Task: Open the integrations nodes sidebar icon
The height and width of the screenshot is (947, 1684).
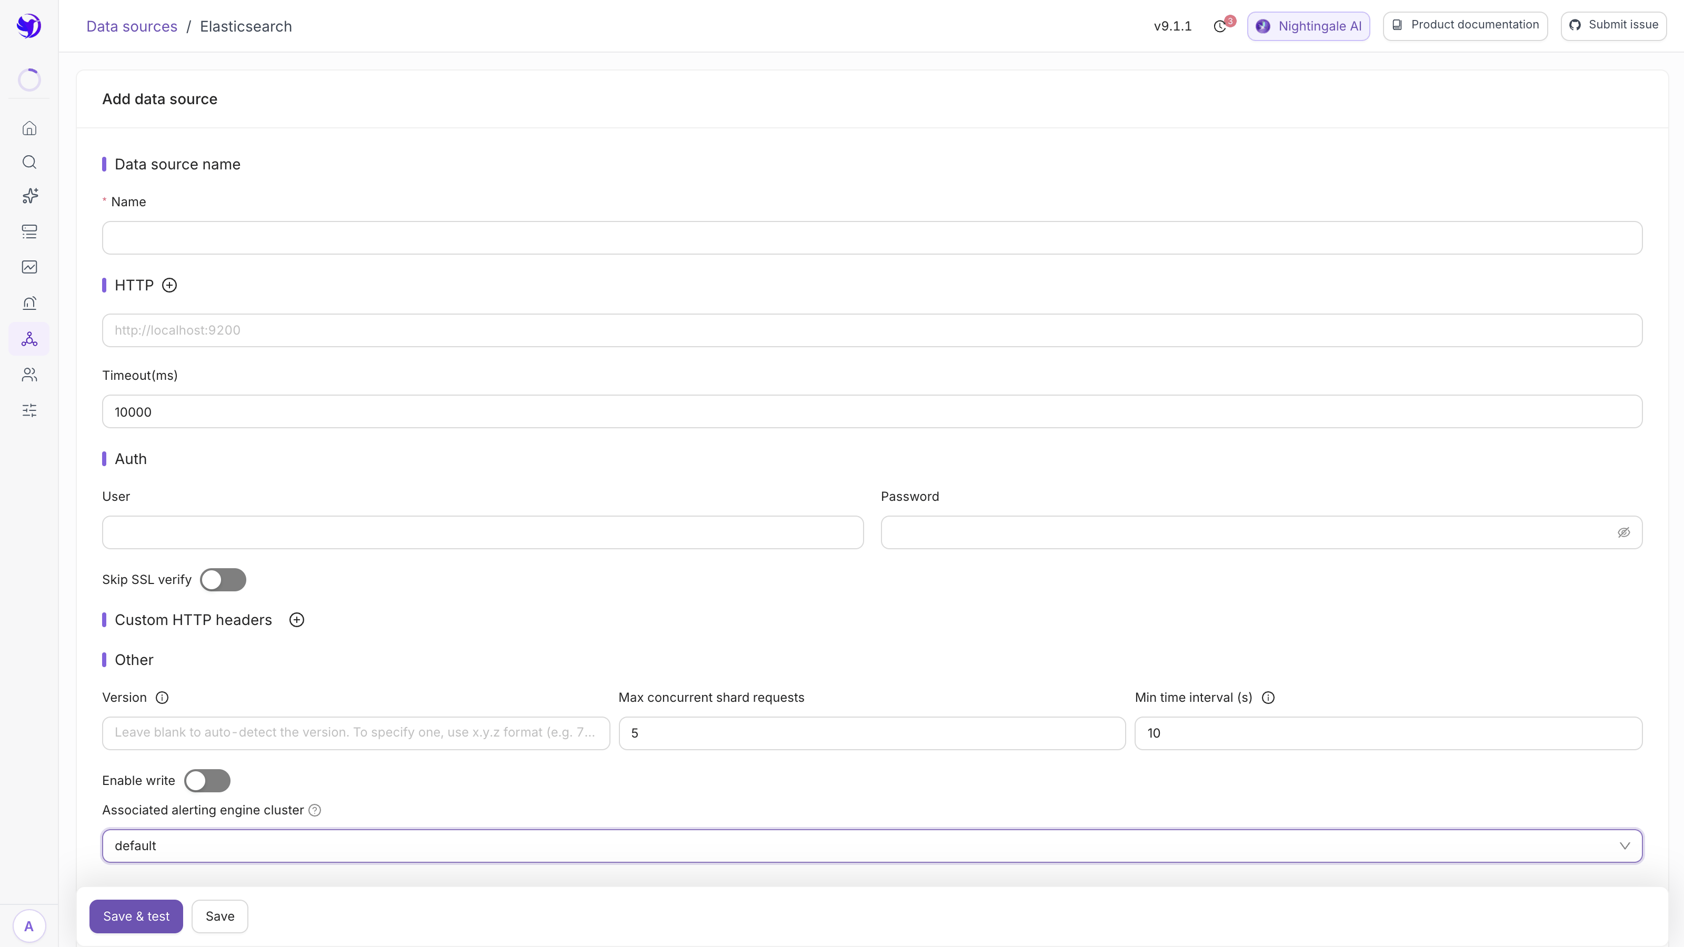Action: coord(29,338)
